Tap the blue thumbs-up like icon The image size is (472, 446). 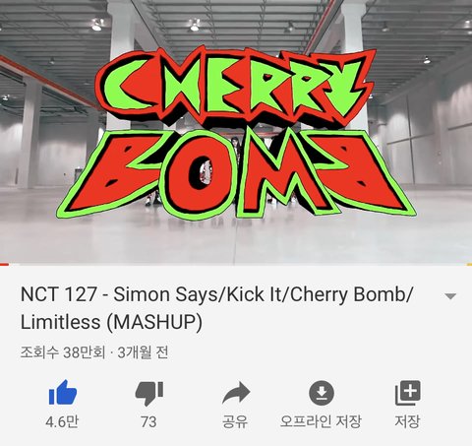pos(63,393)
